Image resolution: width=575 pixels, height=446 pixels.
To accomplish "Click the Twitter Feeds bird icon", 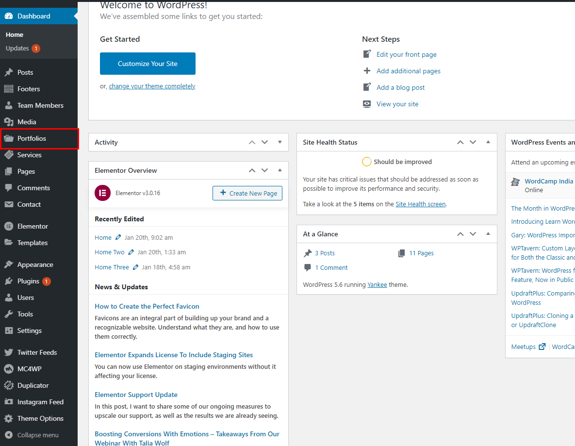I will click(9, 352).
